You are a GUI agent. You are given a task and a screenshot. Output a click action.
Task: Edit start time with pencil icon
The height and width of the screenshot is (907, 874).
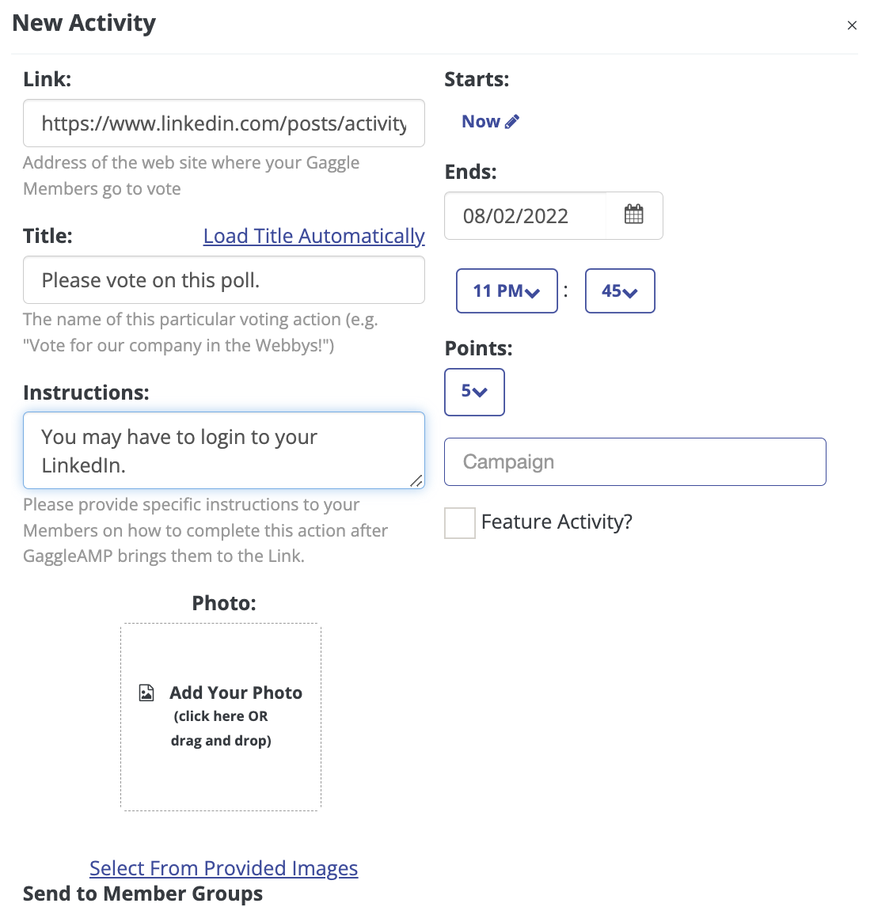click(512, 121)
